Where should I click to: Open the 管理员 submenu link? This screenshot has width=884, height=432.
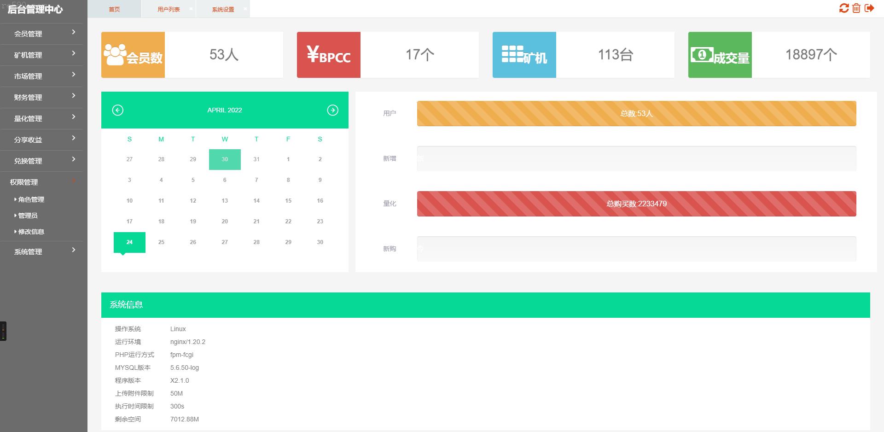tap(28, 216)
